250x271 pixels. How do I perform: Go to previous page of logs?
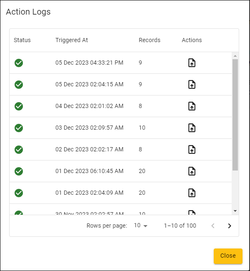coord(213,226)
